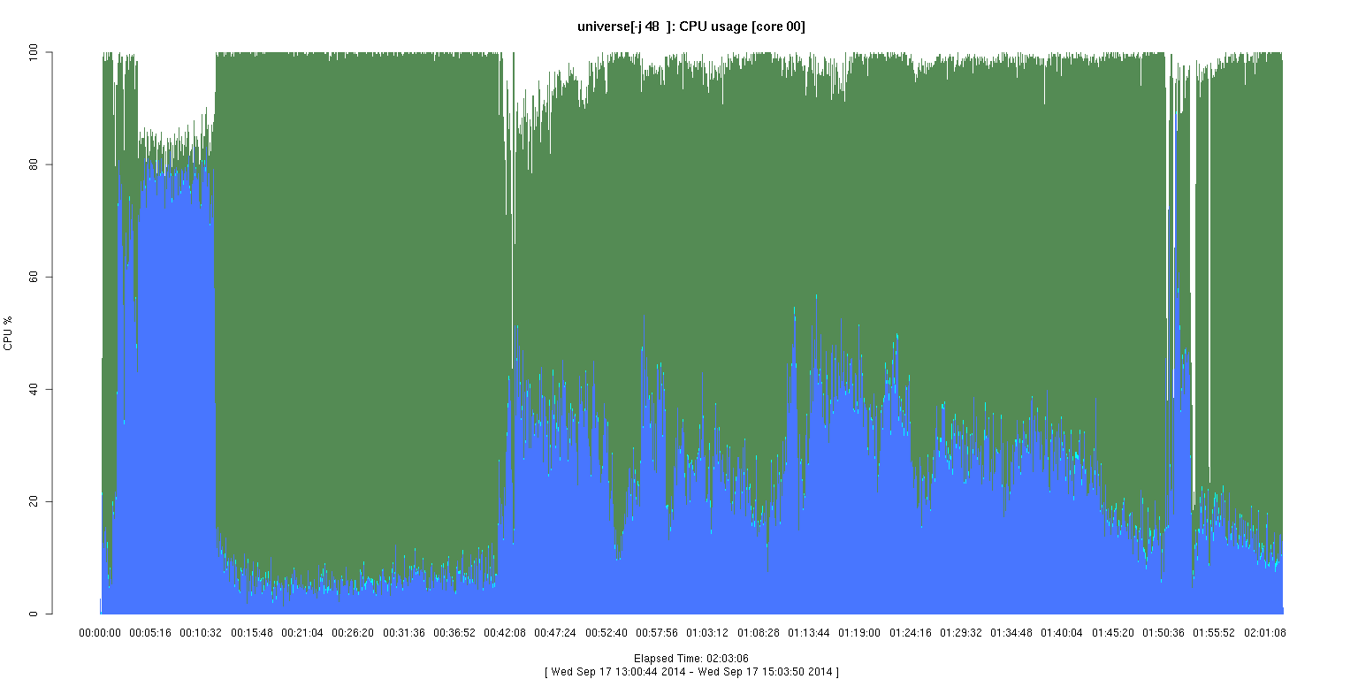
Task: Click the x-axis time label 01:50:36
Action: pos(1164,633)
